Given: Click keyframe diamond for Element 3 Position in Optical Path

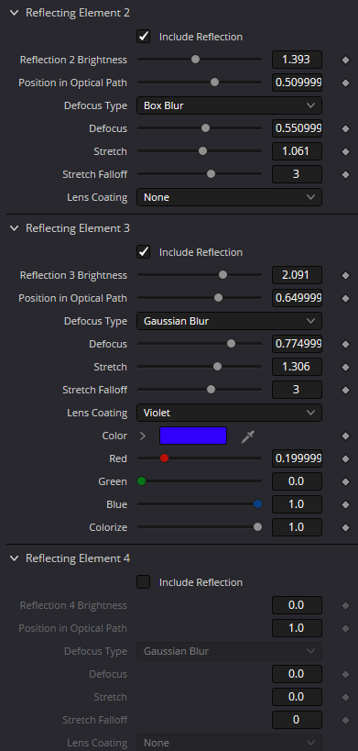Looking at the screenshot, I should tap(345, 298).
